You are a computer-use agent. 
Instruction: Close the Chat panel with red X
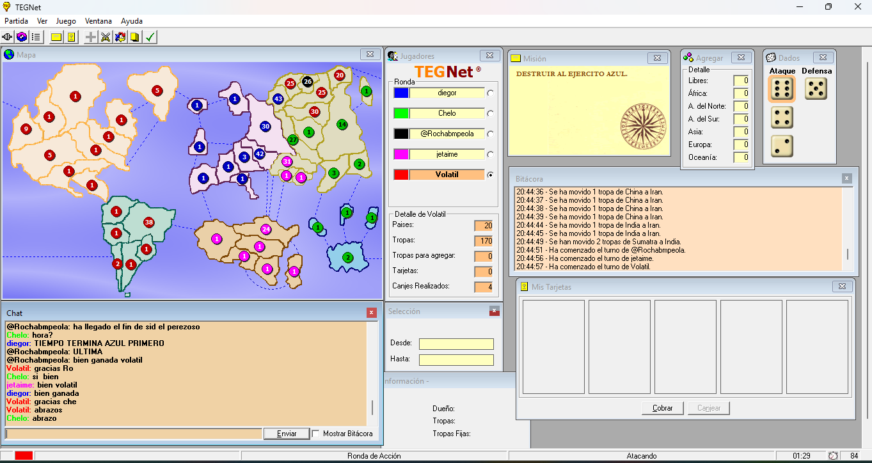click(372, 313)
